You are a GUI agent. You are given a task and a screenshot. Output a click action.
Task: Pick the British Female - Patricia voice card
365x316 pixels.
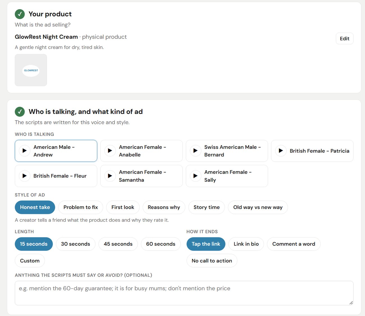tap(312, 151)
